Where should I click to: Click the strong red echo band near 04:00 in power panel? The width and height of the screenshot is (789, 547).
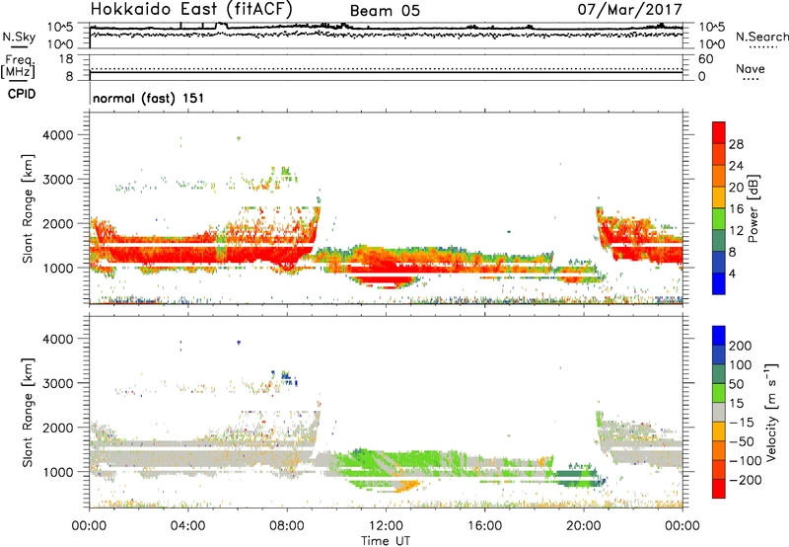pos(187,254)
